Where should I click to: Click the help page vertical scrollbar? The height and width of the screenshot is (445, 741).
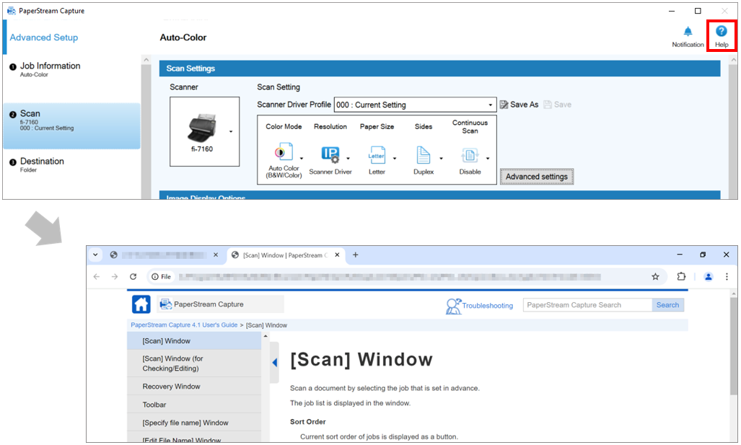point(733,347)
